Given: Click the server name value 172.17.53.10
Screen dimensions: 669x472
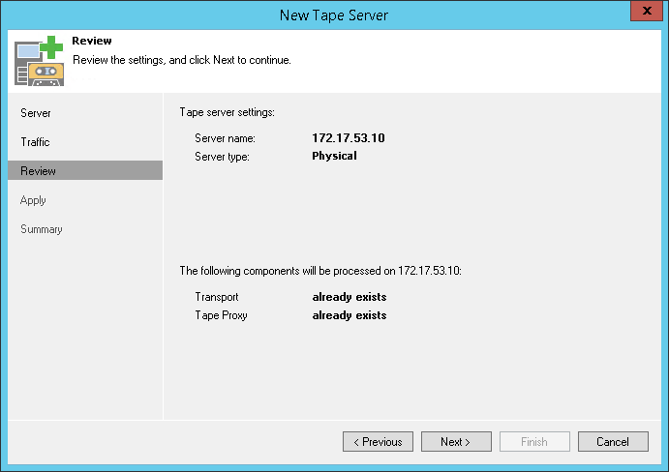Looking at the screenshot, I should (349, 138).
